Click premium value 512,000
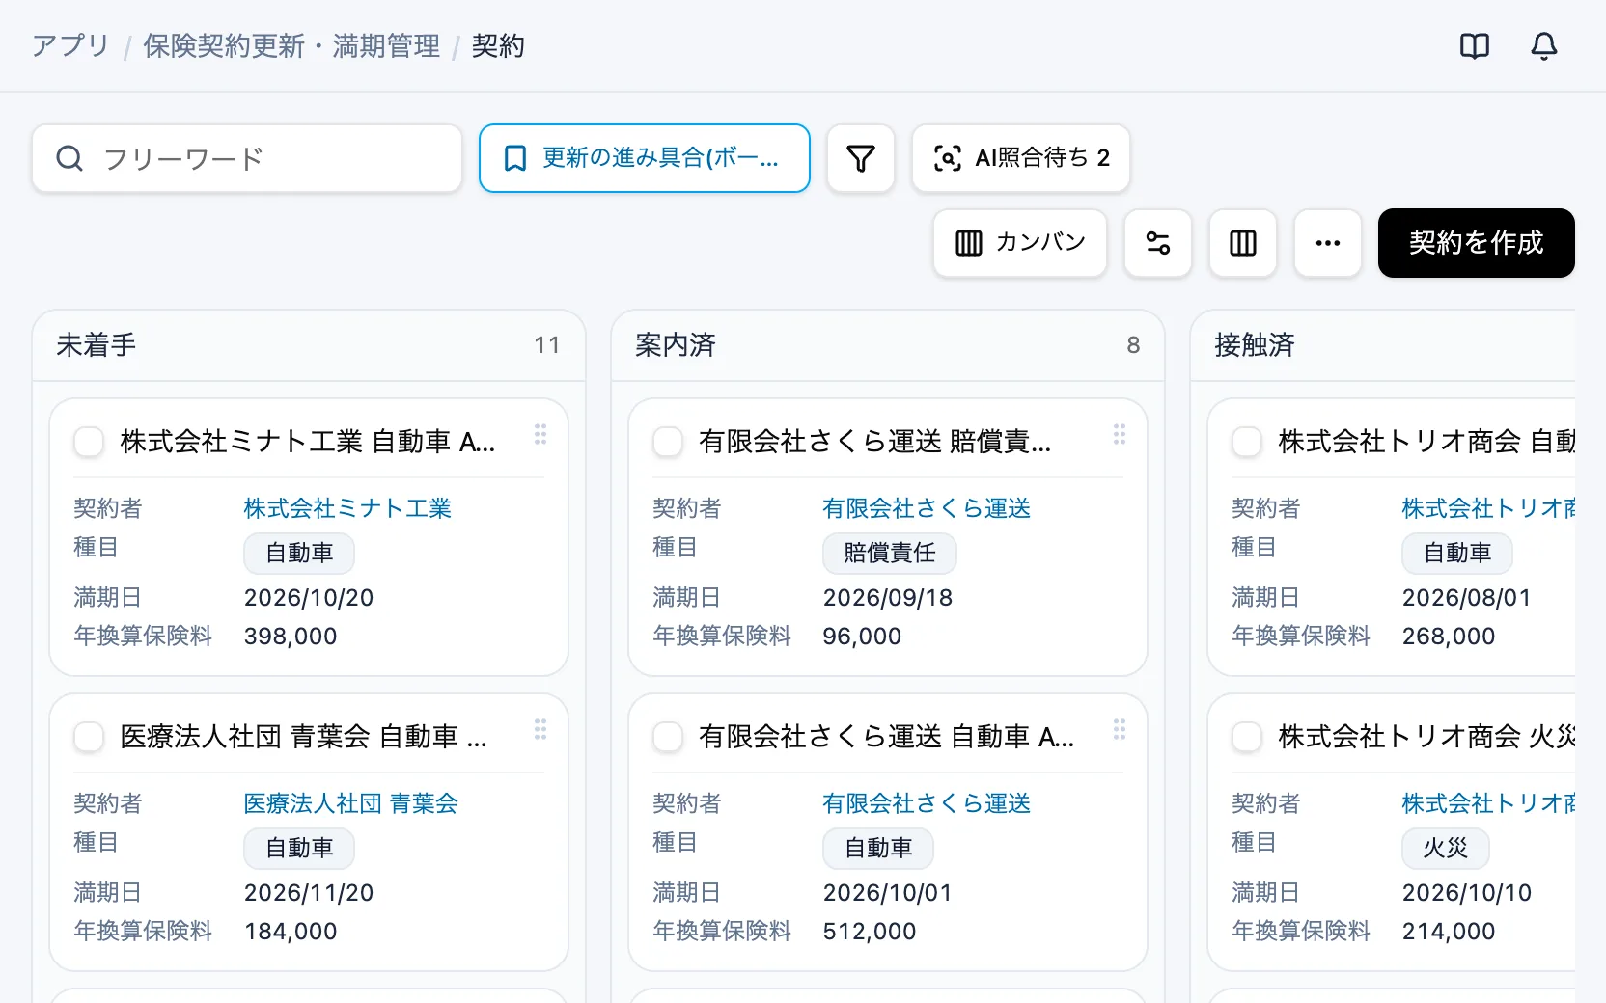This screenshot has height=1003, width=1606. [x=870, y=932]
